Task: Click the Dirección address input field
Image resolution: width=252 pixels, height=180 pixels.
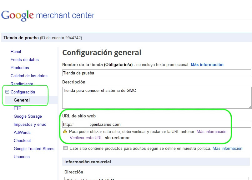Action: pos(157,178)
